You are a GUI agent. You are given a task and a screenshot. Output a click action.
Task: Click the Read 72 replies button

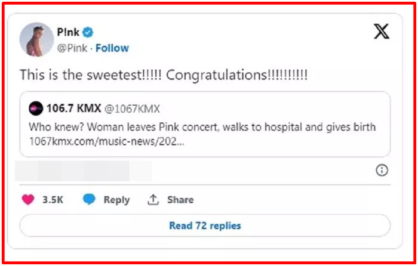tap(205, 225)
